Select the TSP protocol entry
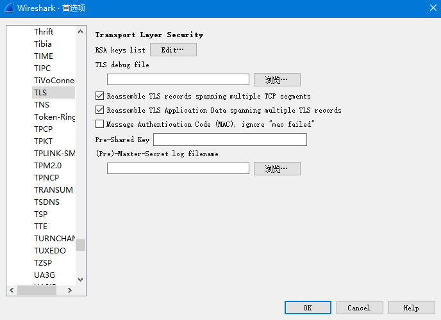Screen dimensions: 441x320 41,214
